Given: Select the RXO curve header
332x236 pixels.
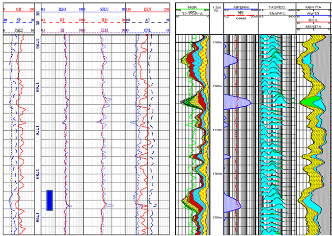Looking at the screenshot, I should 61,9.
